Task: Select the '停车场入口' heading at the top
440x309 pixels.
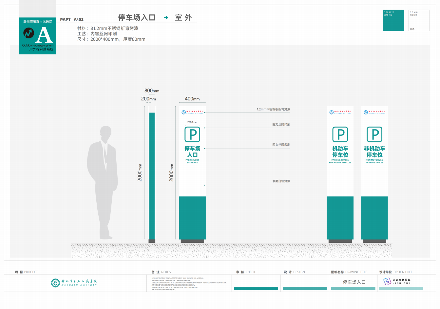Action: pos(137,17)
